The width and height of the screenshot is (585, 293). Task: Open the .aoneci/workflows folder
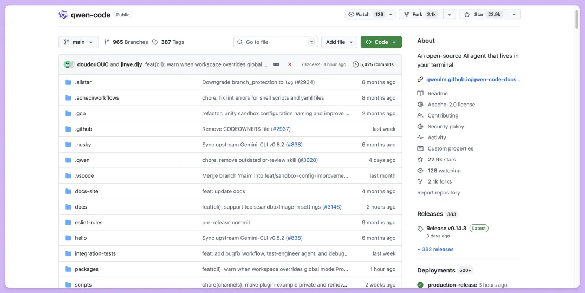(x=97, y=98)
